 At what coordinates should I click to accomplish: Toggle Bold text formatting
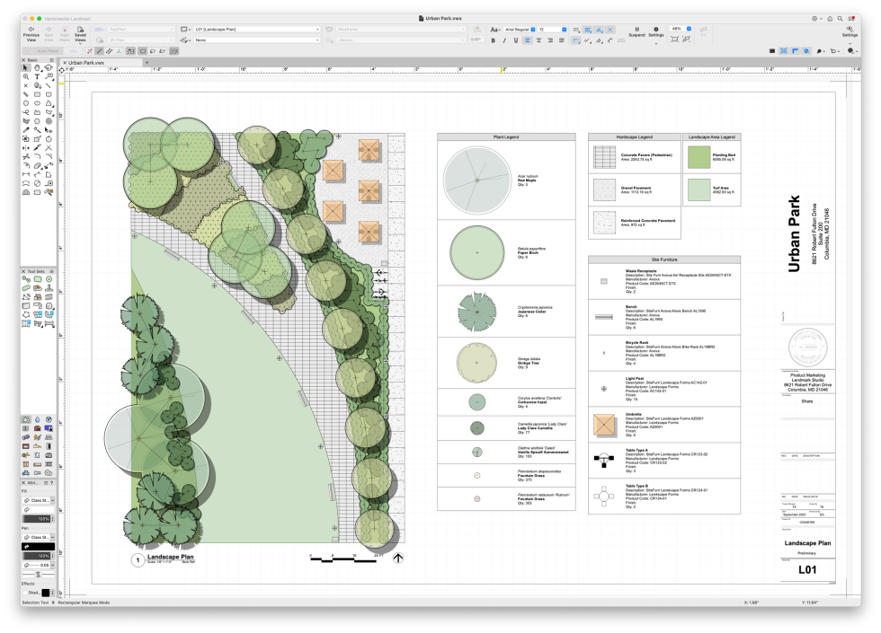[494, 40]
